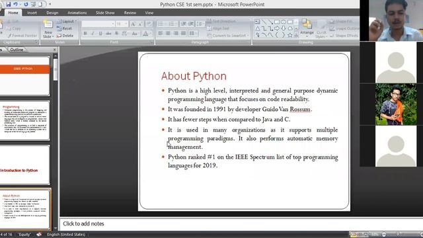The image size is (423, 238).
Task: Pick the Down Arrow shape
Action: (x=284, y=28)
